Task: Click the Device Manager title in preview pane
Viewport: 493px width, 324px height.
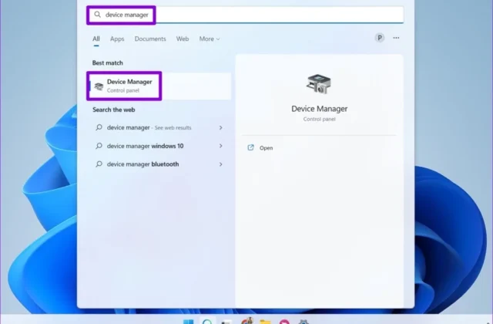Action: point(320,109)
